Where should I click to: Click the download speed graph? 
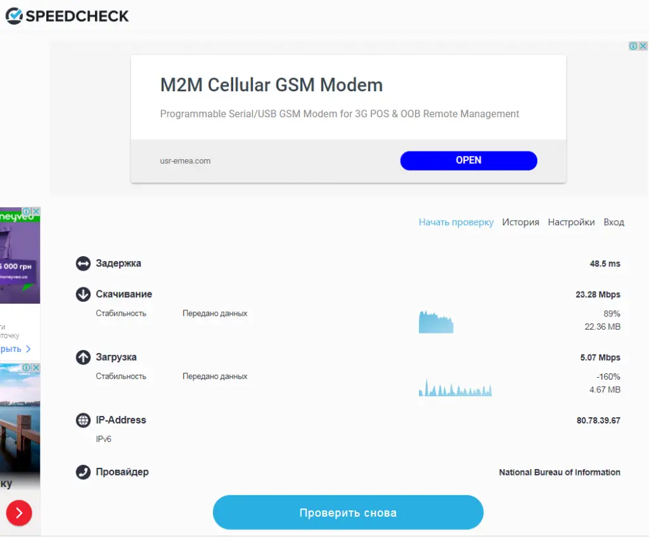pyautogui.click(x=436, y=322)
